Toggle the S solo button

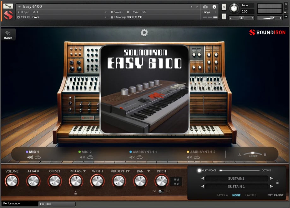pyautogui.click(x=224, y=7)
